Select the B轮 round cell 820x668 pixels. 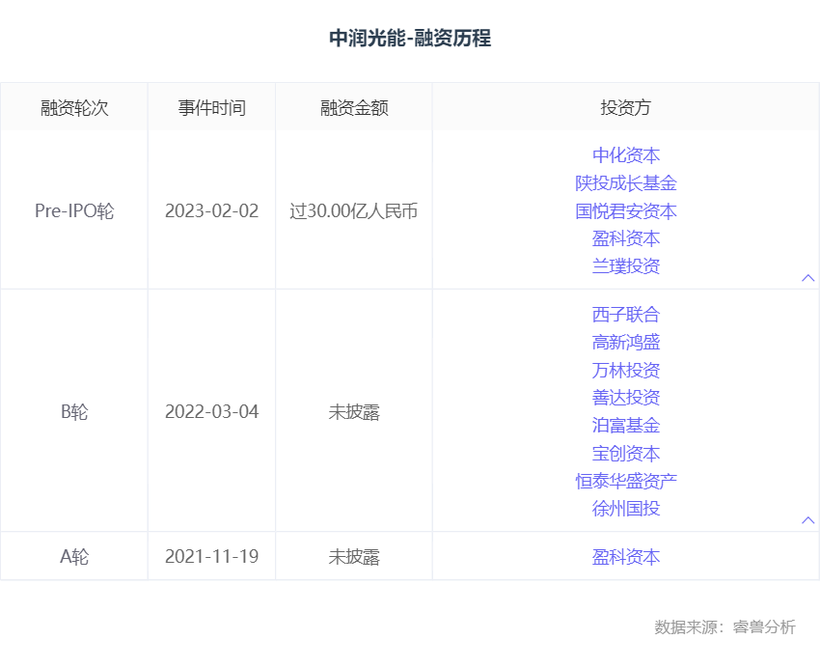[x=74, y=411]
